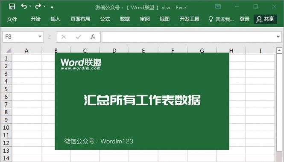This screenshot has height=162, width=284.
Task: Click the 共享 share button
Action: (265, 19)
